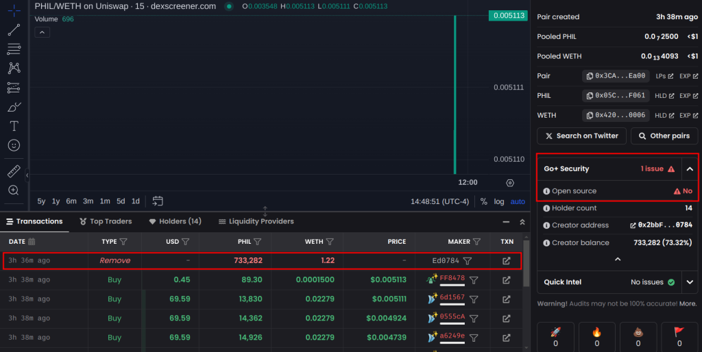The image size is (702, 352).
Task: Open the Liquidity Providers tab
Action: 256,221
